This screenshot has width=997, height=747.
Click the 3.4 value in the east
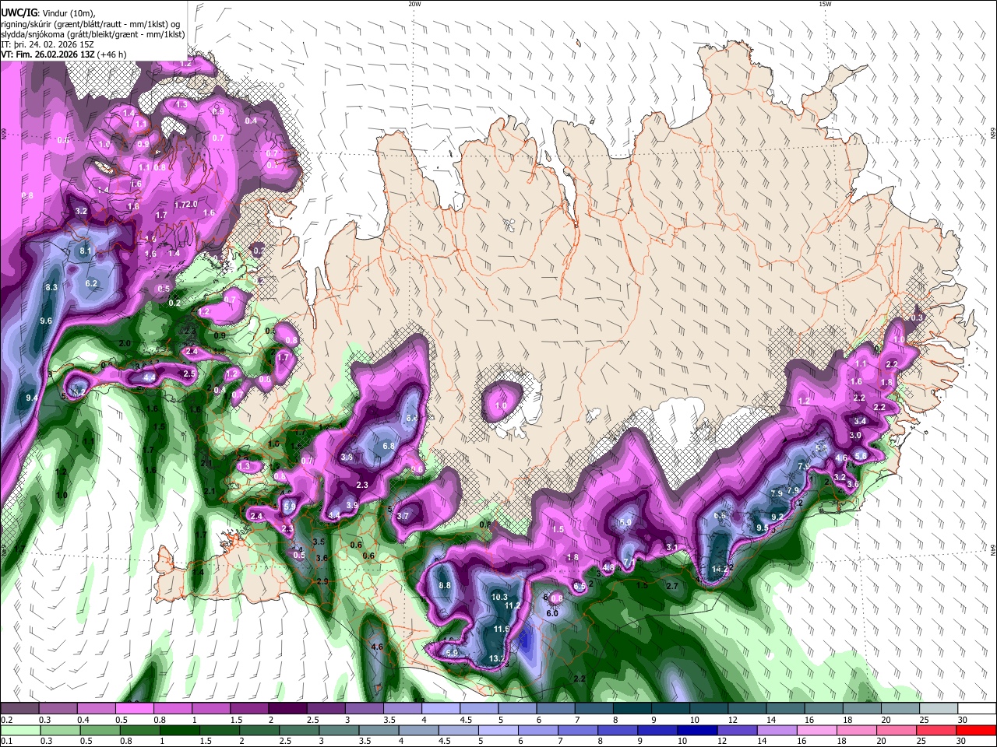tap(860, 421)
